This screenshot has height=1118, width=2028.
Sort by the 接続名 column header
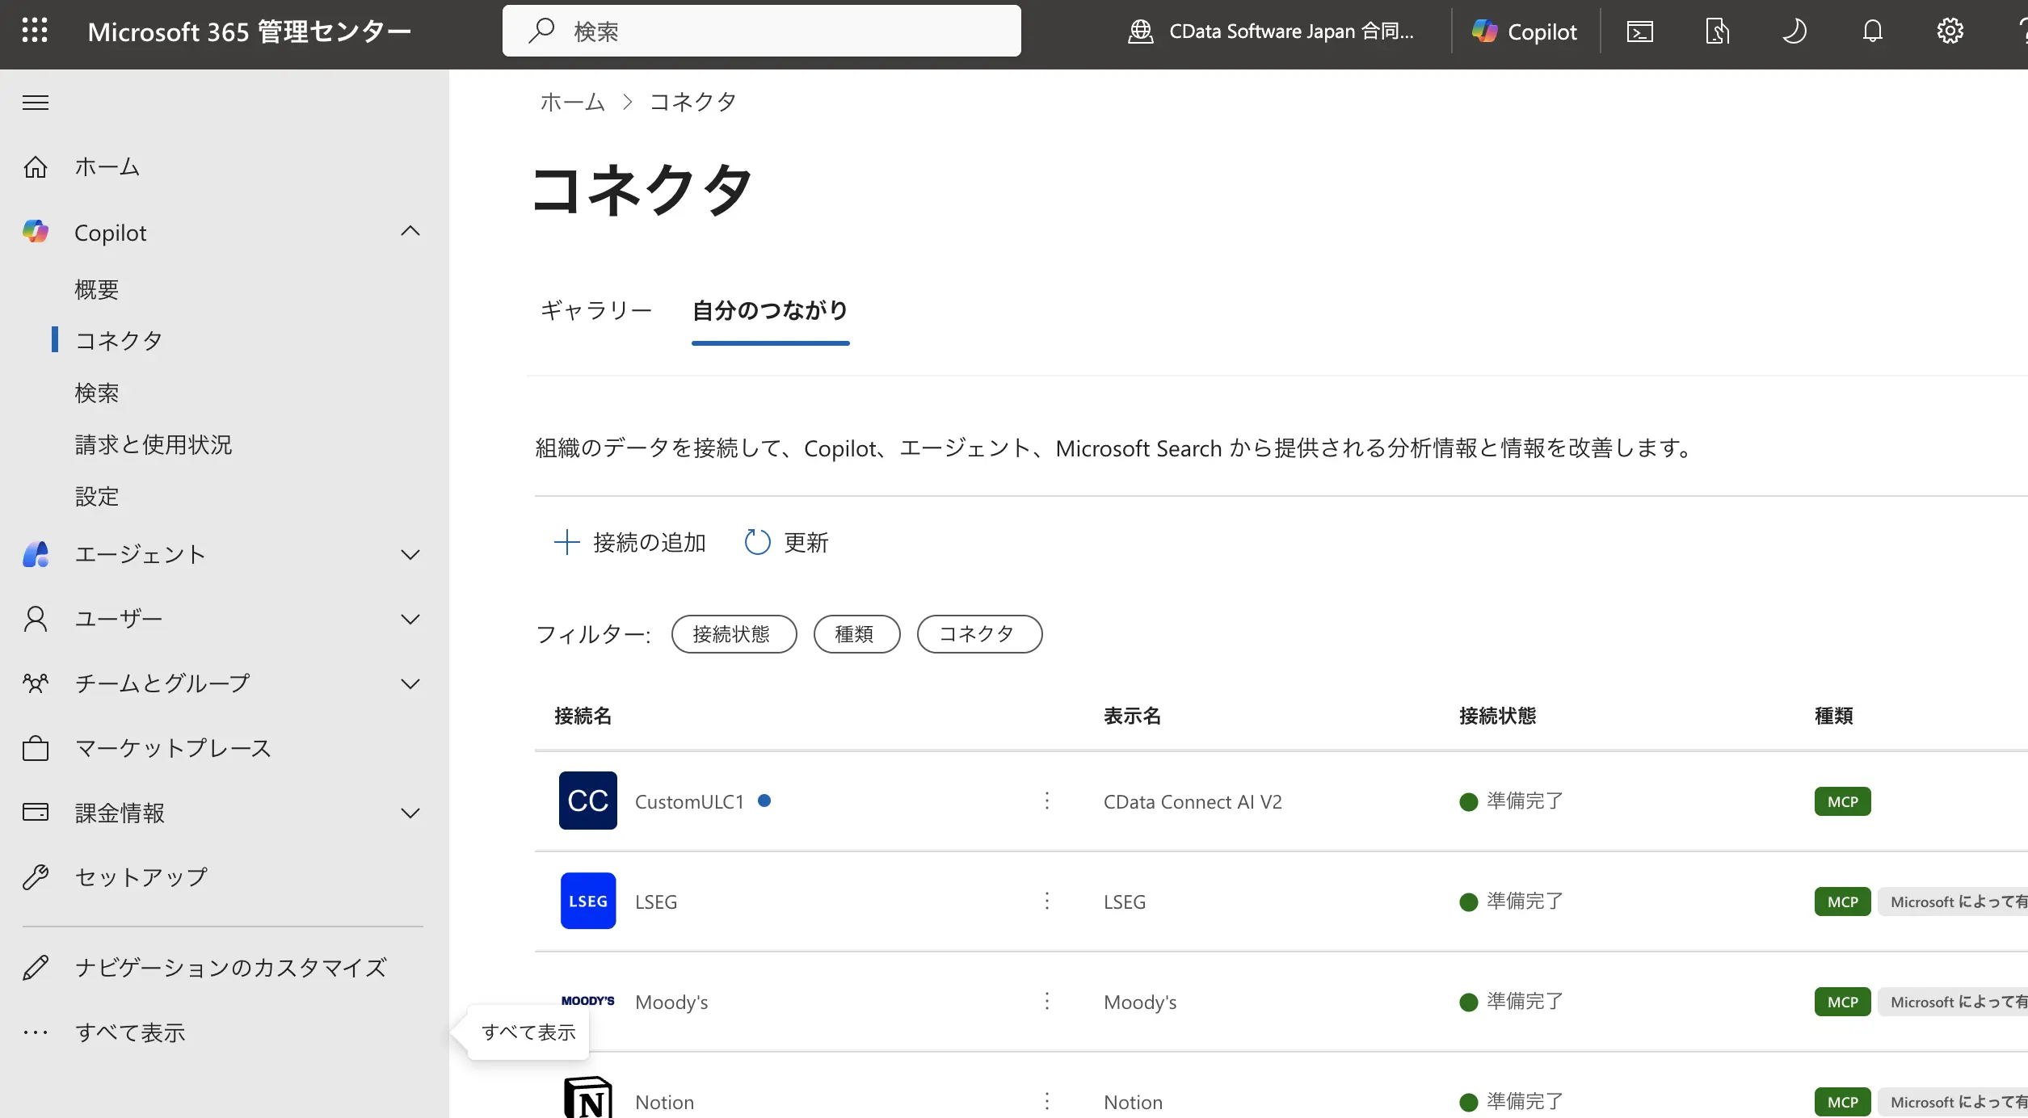[x=583, y=716]
